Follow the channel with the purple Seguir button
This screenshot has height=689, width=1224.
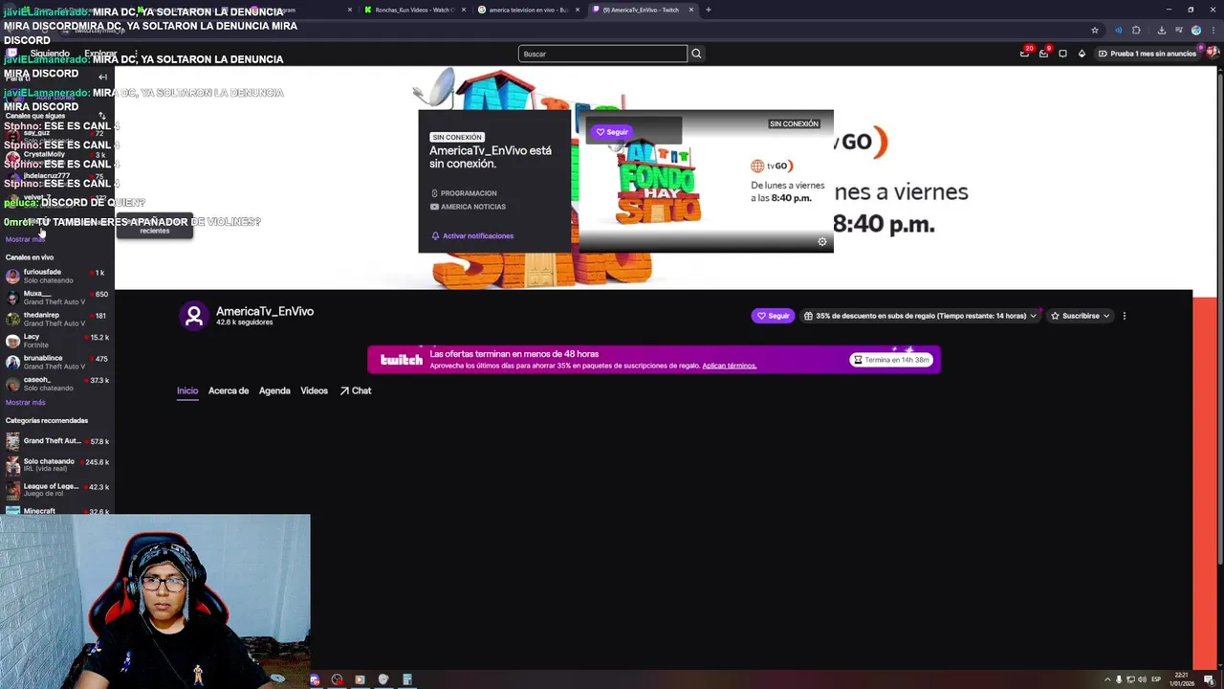[x=773, y=316]
